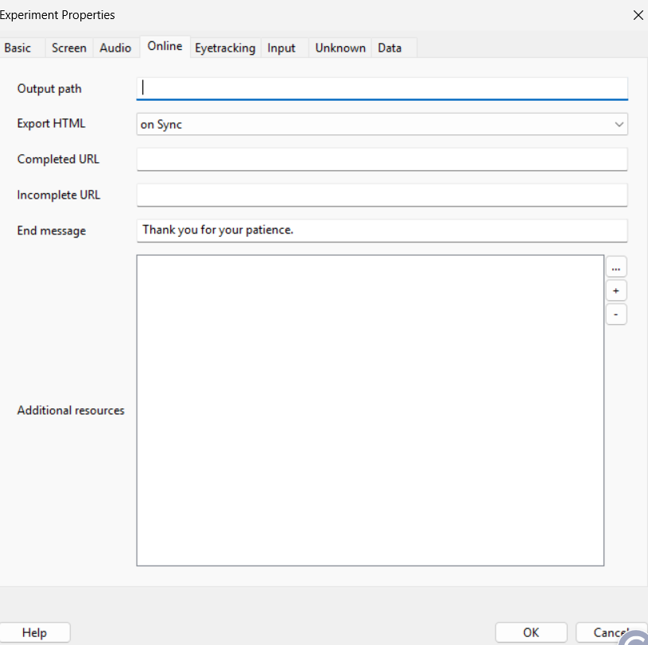Select the Online tab

165,46
